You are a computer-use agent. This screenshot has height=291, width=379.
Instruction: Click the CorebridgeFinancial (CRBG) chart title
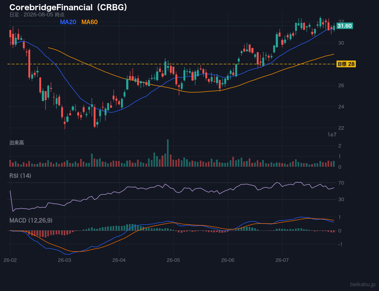(68, 7)
